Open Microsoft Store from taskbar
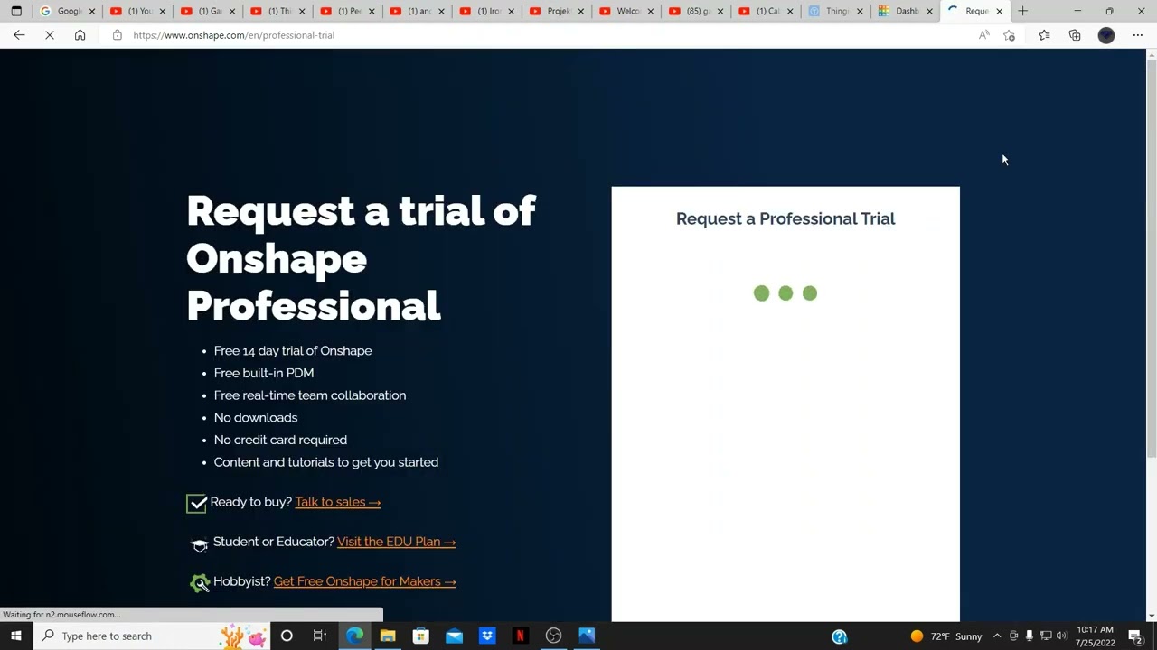Image resolution: width=1157 pixels, height=650 pixels. click(420, 636)
